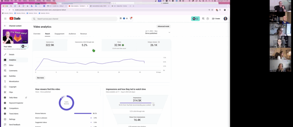Open the Editor sidebar item
The width and height of the screenshot is (293, 127).
tap(11, 65)
